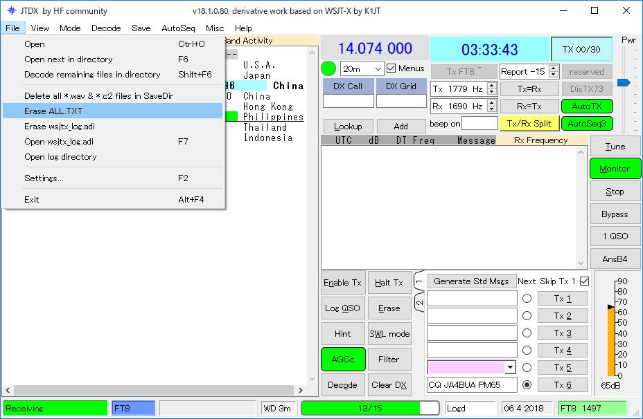Click the DX Call input field
643x419 pixels.
pos(348,101)
